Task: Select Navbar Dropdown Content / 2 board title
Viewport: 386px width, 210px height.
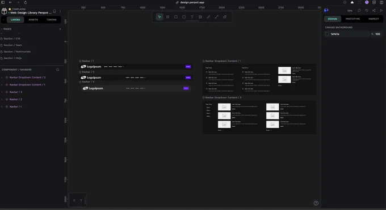Action: (x=223, y=97)
